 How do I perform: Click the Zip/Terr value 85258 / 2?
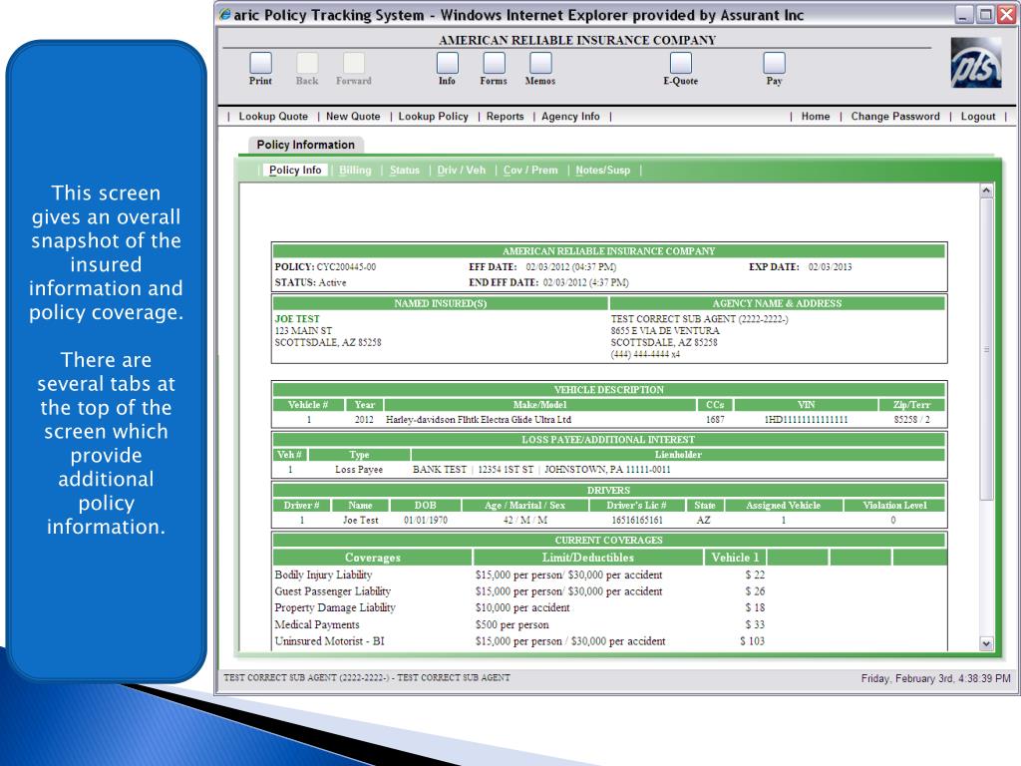pyautogui.click(x=911, y=420)
